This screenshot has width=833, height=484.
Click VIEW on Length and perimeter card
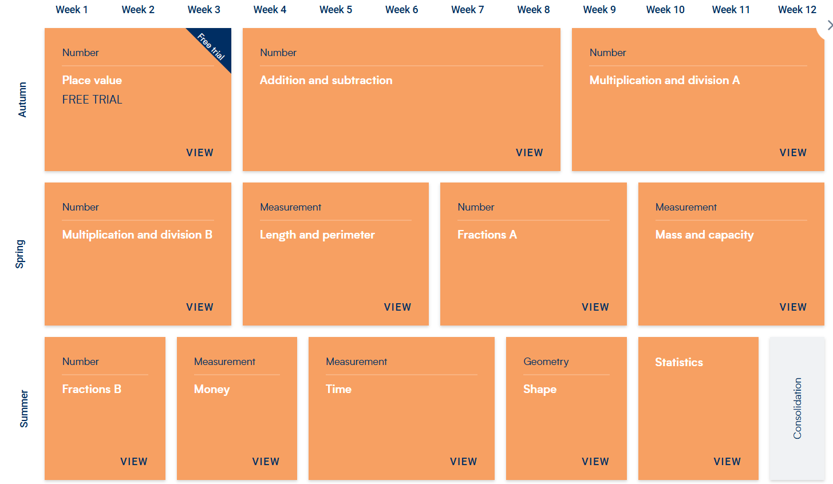[x=397, y=307]
